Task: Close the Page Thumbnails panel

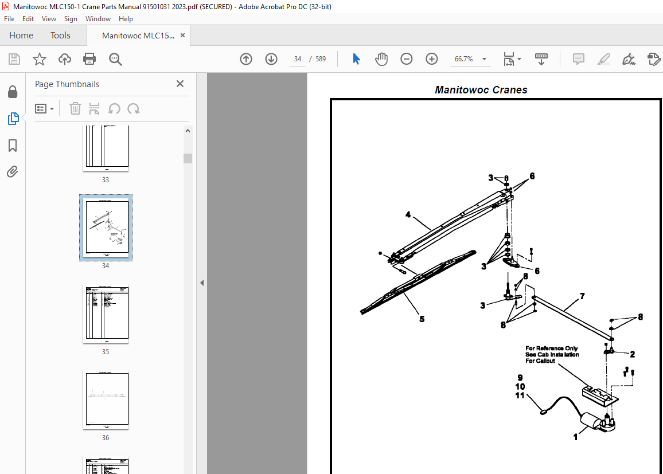Action: pos(180,84)
